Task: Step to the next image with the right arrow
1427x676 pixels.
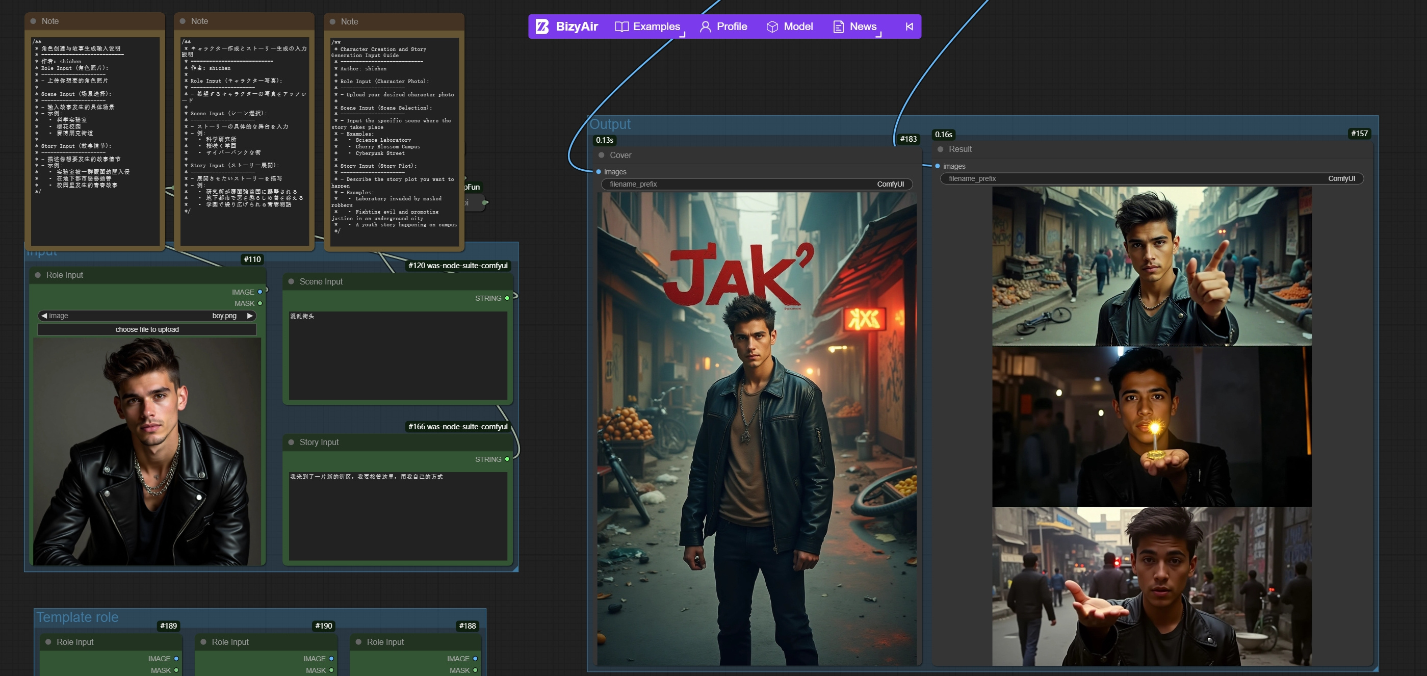Action: point(250,316)
